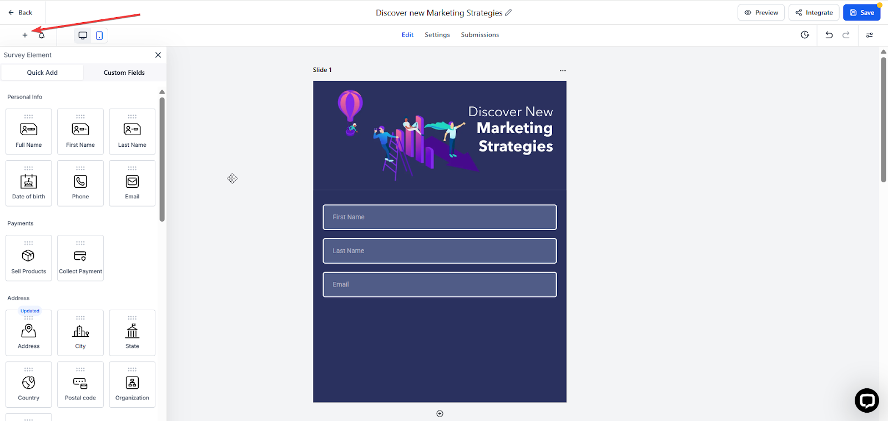Open version history clock icon
888x421 pixels.
pyautogui.click(x=805, y=35)
